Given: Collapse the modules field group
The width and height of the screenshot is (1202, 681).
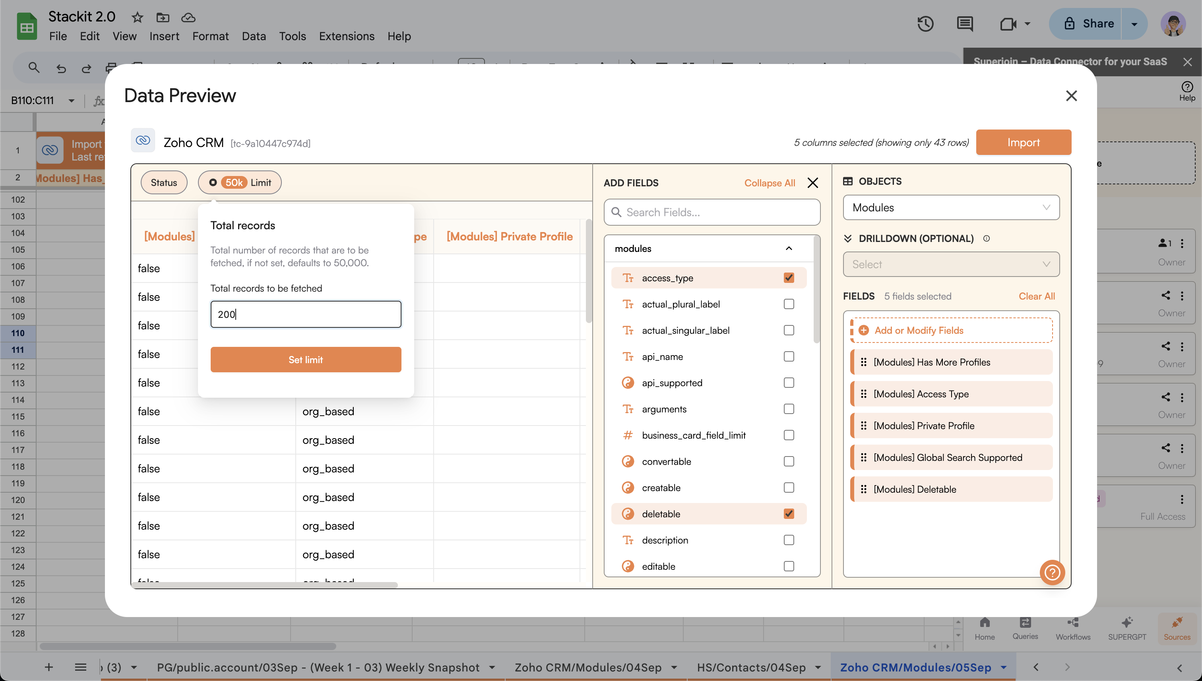Looking at the screenshot, I should click(789, 248).
